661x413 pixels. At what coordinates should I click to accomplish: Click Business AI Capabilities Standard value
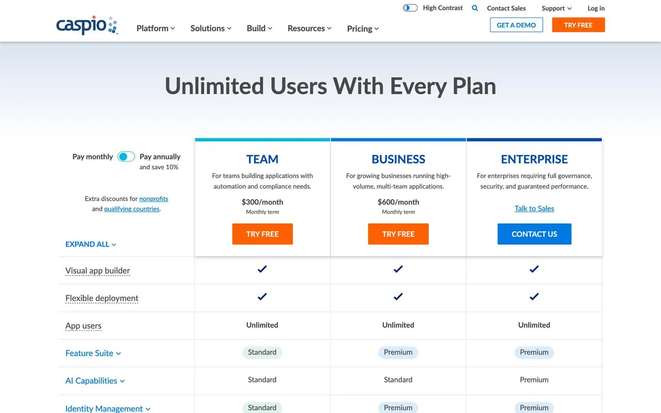[398, 379]
